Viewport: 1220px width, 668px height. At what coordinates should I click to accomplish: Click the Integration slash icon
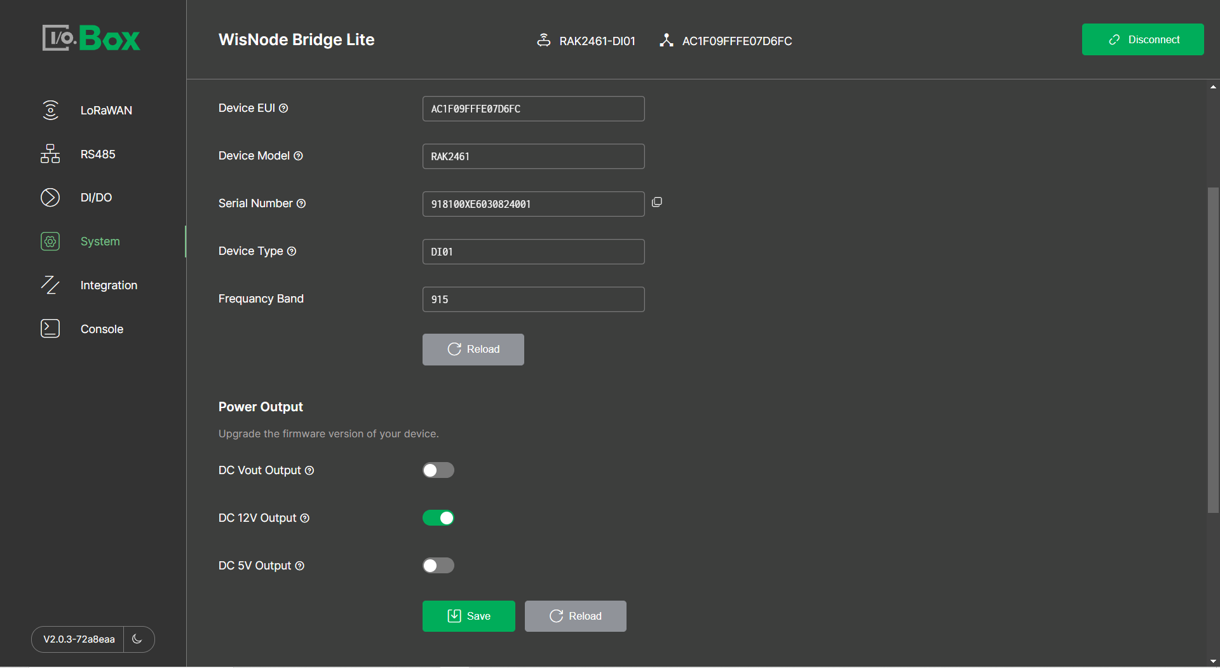click(50, 285)
